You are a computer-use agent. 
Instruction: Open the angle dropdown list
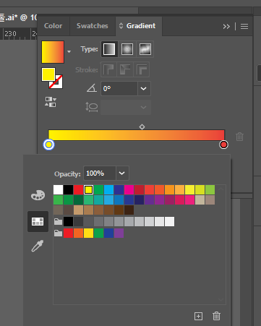(x=144, y=88)
